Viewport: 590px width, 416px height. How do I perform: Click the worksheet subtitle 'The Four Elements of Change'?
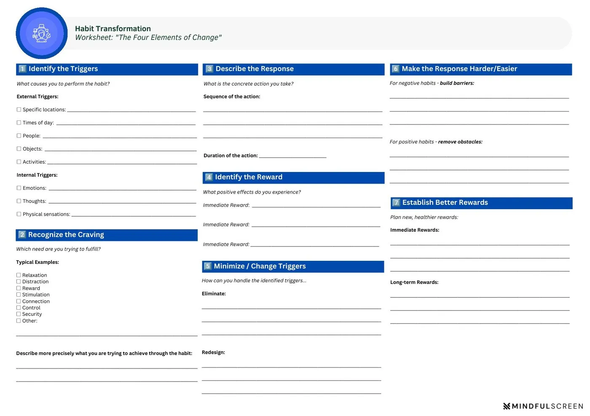click(x=168, y=37)
